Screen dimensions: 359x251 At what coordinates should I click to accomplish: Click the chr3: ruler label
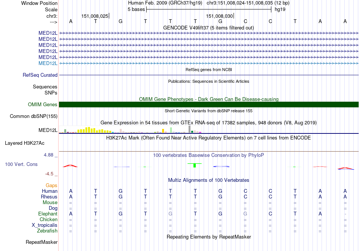[52, 16]
